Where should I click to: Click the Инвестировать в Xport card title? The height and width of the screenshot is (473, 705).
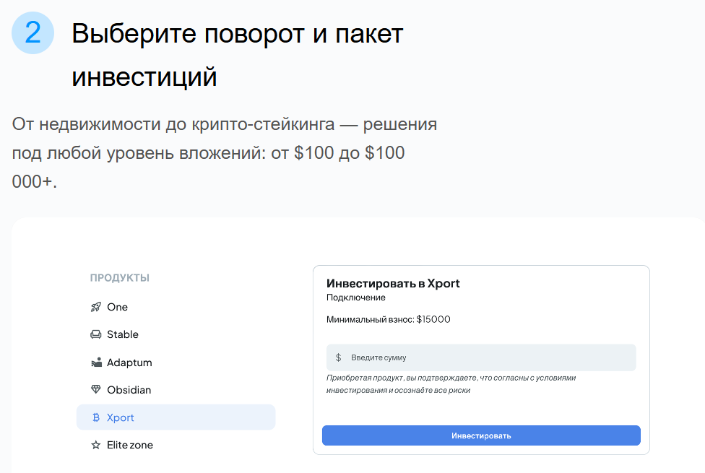393,283
